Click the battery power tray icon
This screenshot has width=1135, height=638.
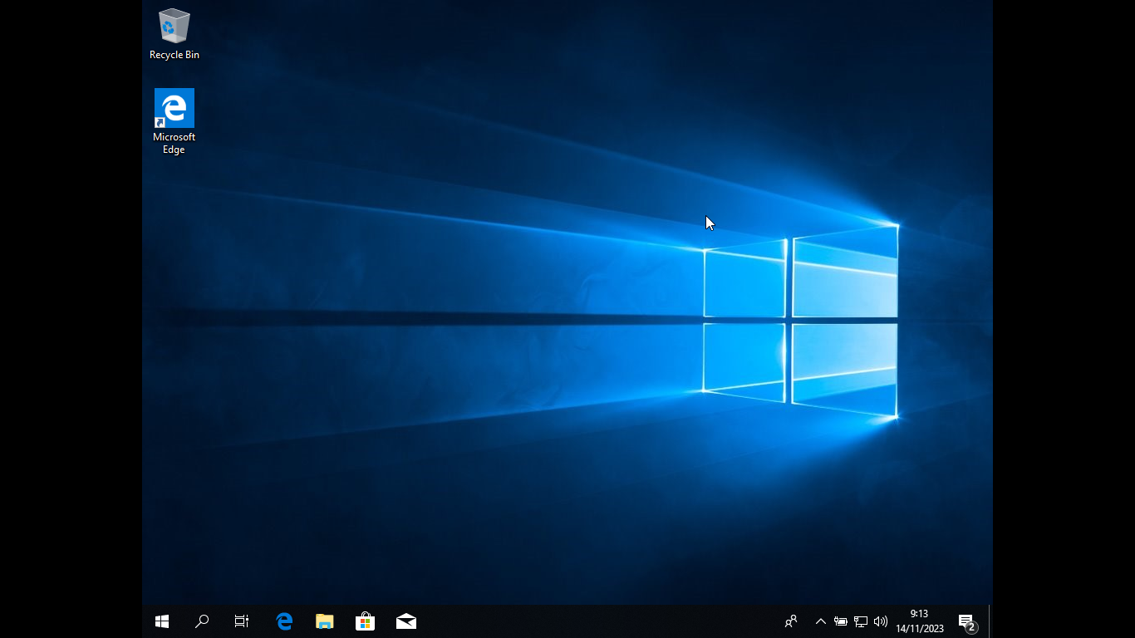840,621
